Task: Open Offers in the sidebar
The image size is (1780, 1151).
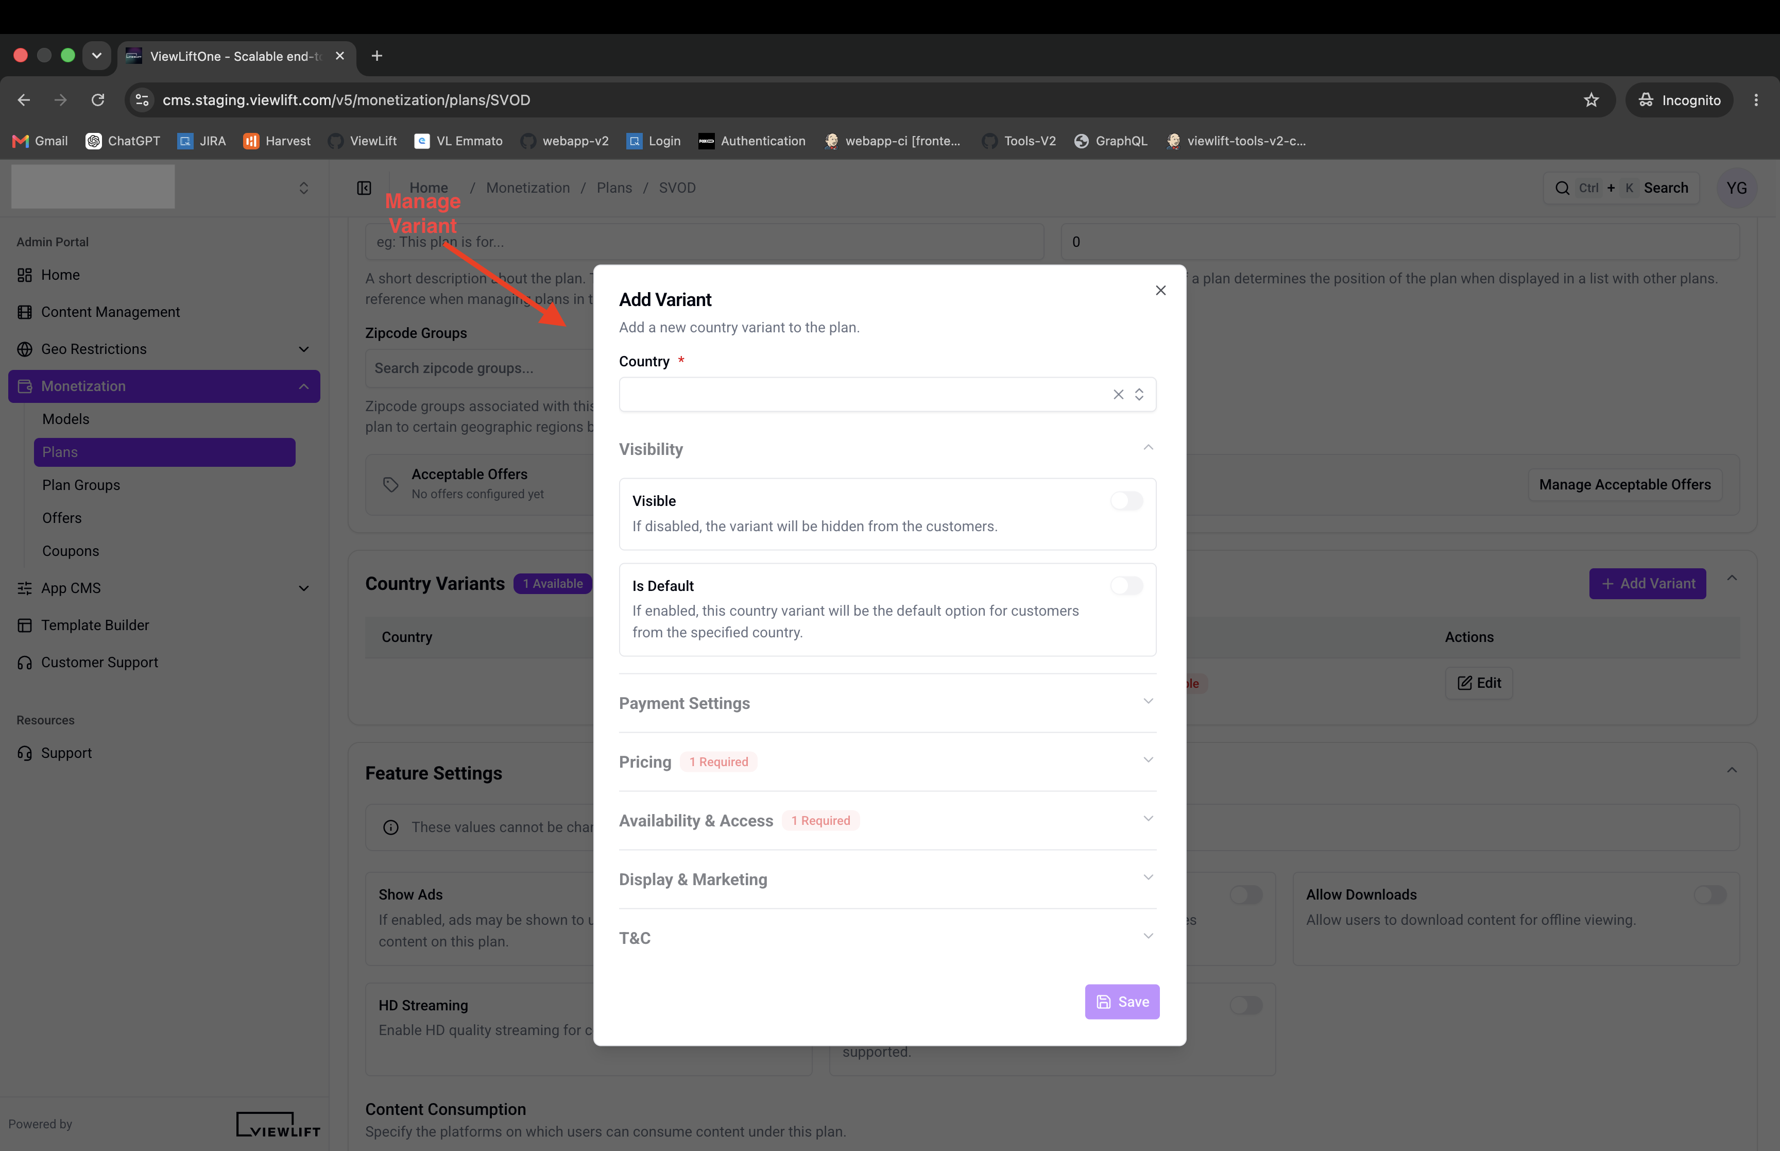Action: (x=164, y=518)
